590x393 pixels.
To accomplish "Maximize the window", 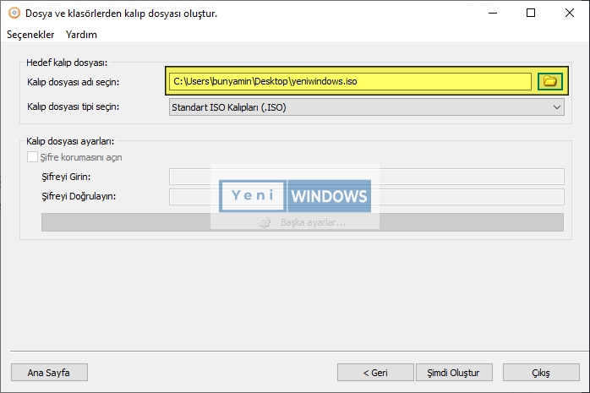I will click(x=531, y=14).
